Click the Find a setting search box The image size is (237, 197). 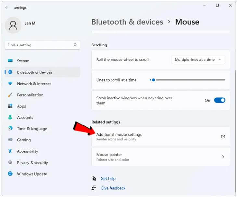pyautogui.click(x=42, y=45)
